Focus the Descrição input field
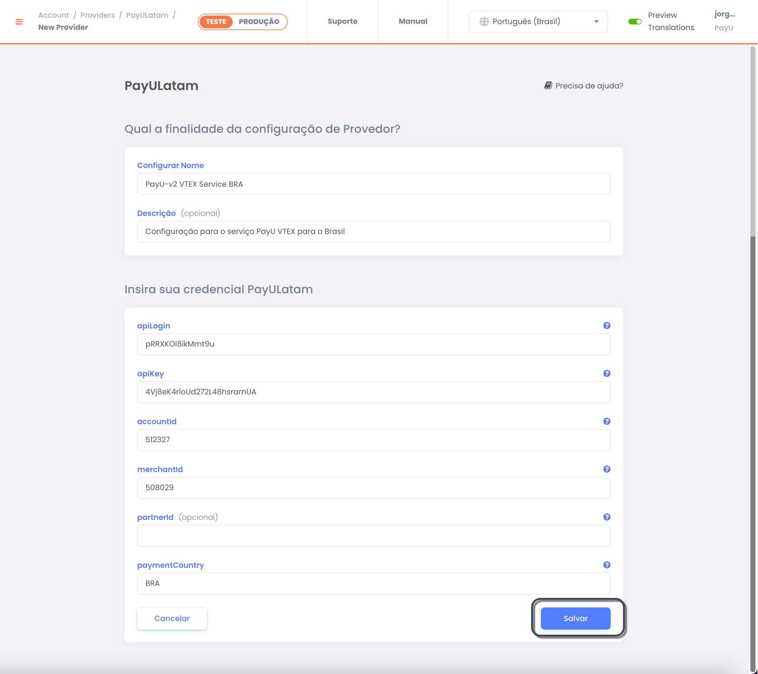The image size is (758, 674). pyautogui.click(x=373, y=231)
